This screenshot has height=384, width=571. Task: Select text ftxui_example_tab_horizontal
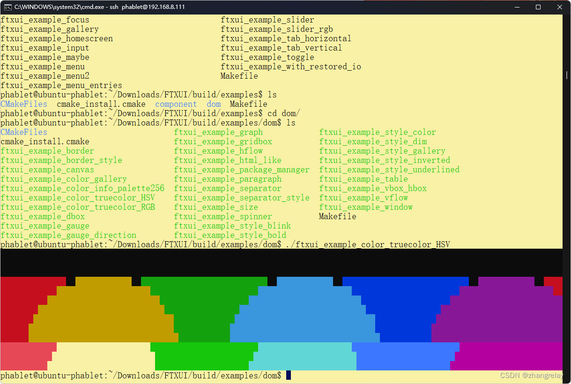point(286,38)
